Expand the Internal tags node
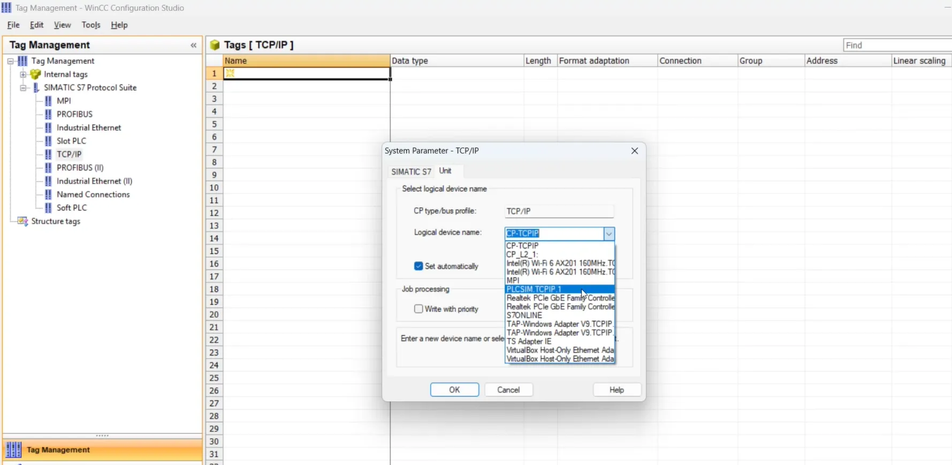This screenshot has height=465, width=952. pyautogui.click(x=23, y=74)
